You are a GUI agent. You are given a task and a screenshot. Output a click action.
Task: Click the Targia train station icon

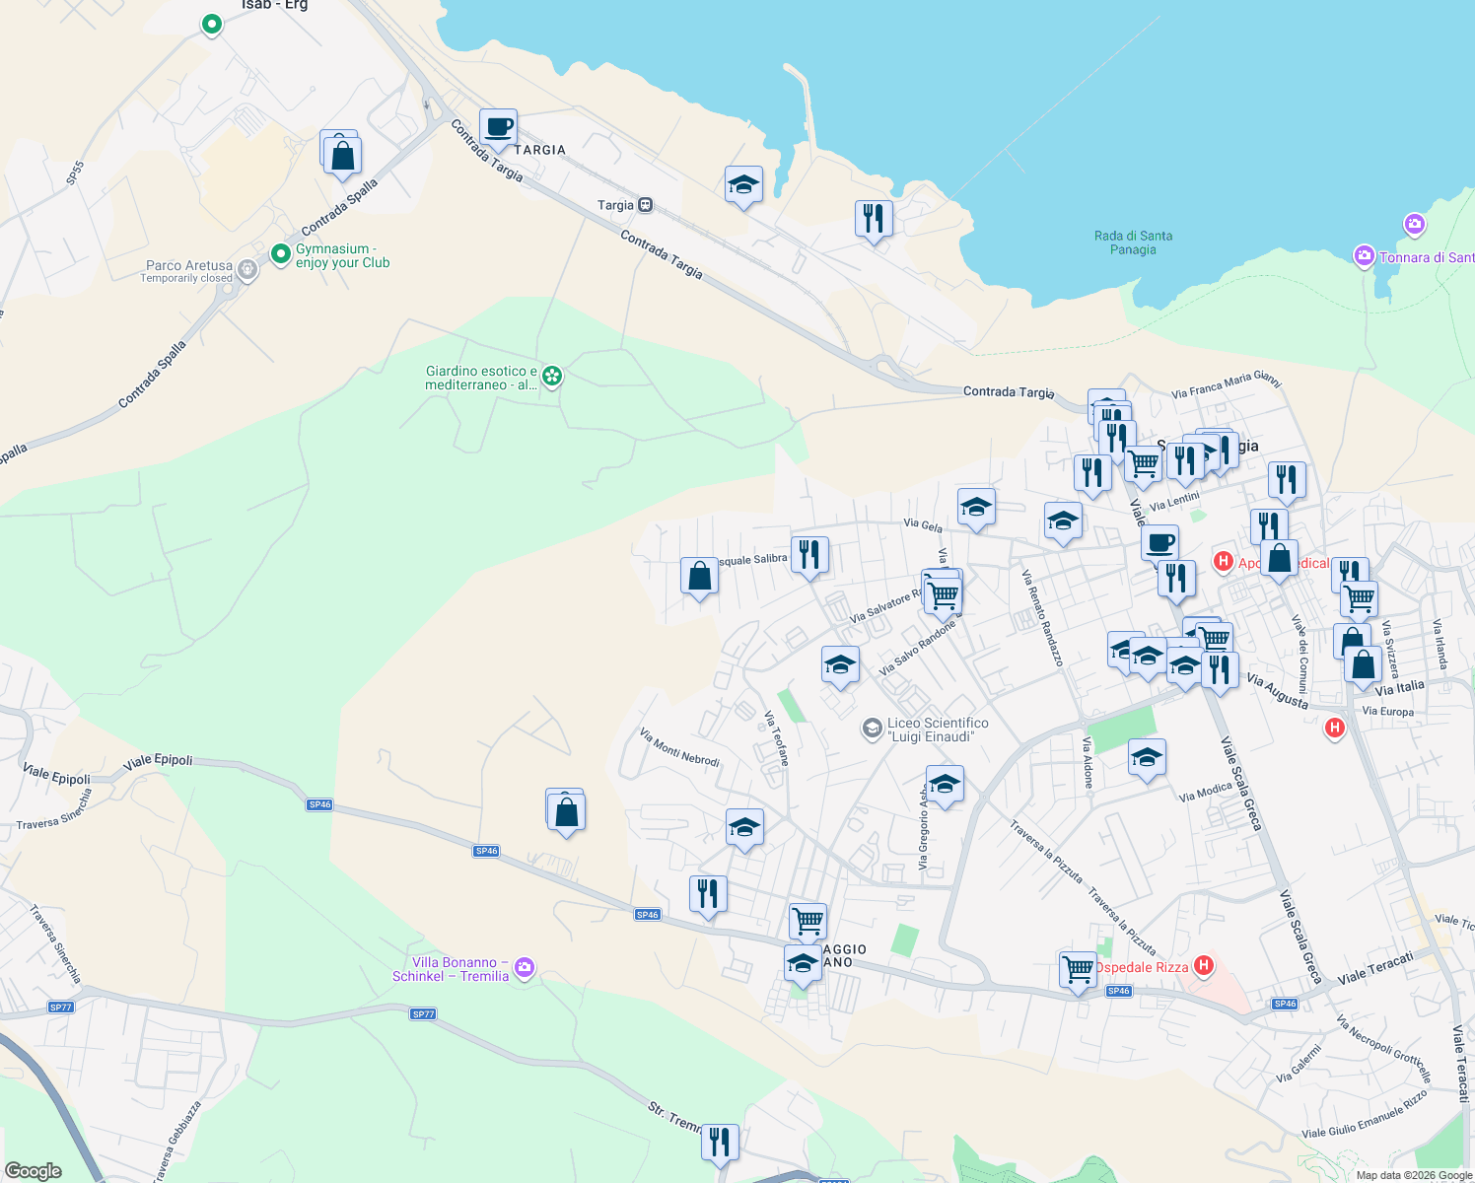646,205
